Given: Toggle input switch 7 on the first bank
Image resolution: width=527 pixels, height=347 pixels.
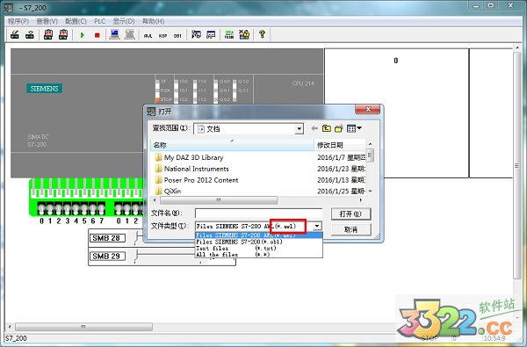Looking at the screenshot, I should (x=102, y=208).
